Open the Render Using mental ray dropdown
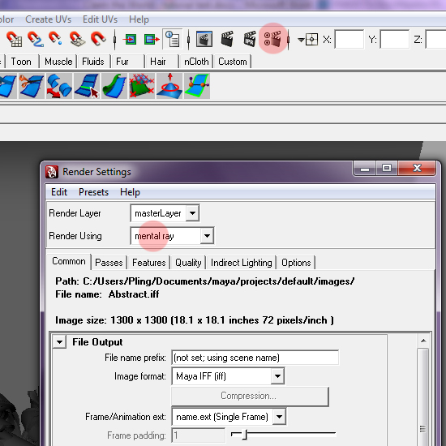Screen dimensions: 446x446 click(172, 235)
